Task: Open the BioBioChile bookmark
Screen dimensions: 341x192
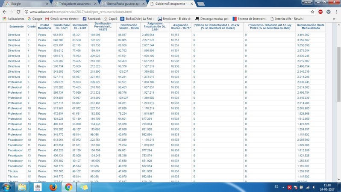Action: pos(137,19)
